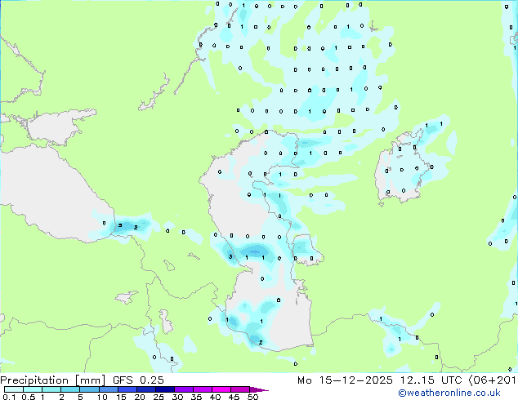518x400 pixels.
Task: Select the 45–50 mm legend swatch
Action: click(x=240, y=389)
